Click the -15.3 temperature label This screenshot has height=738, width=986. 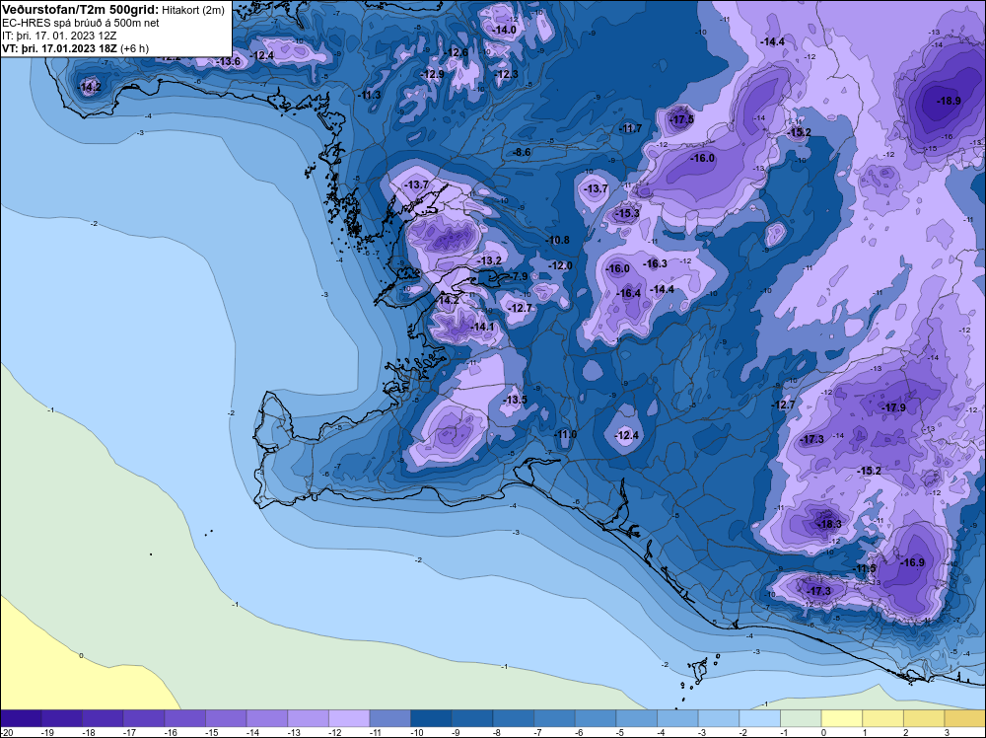627,214
